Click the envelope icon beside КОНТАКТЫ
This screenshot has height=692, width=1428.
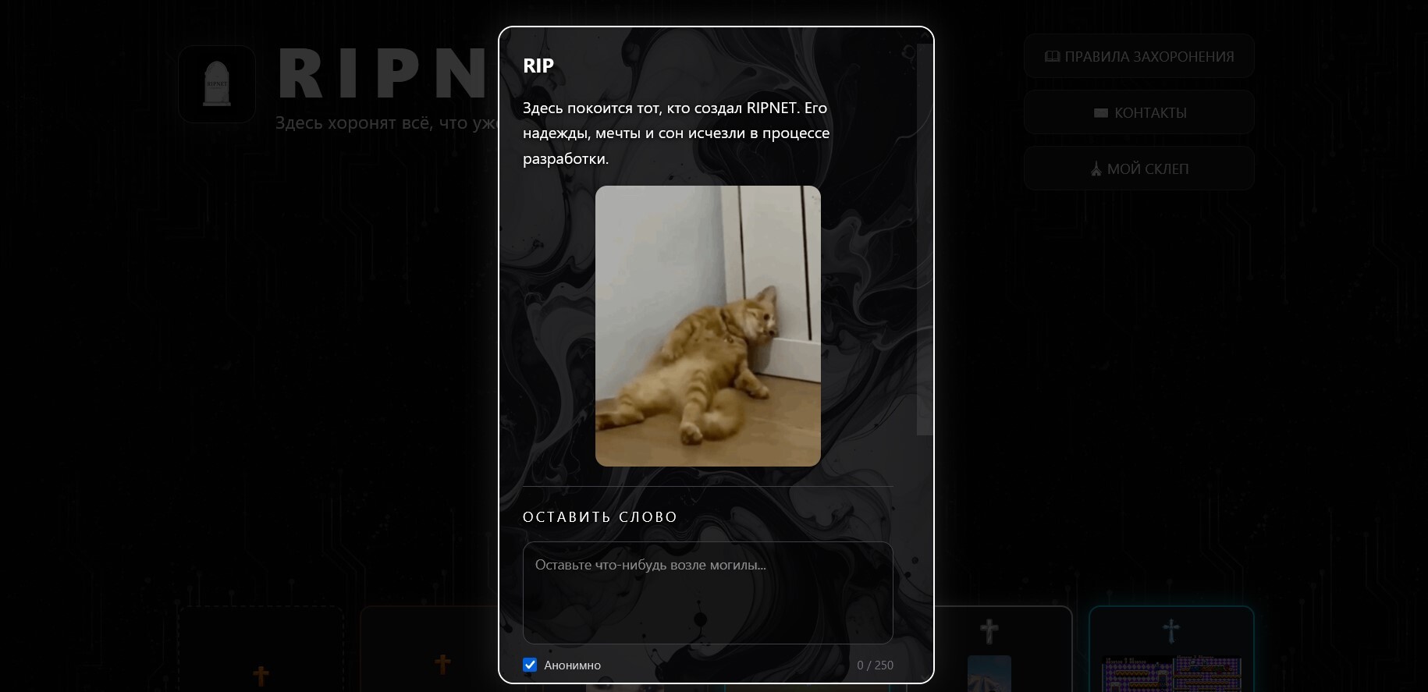tap(1101, 113)
